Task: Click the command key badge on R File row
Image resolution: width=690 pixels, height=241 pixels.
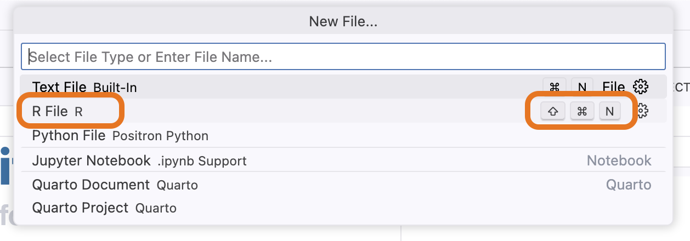Action: pos(582,111)
